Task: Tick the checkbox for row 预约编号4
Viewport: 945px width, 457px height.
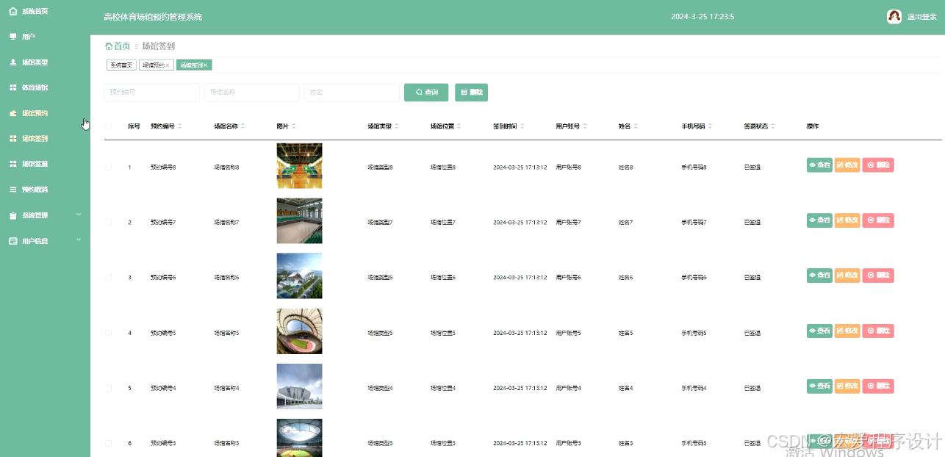Action: point(108,388)
